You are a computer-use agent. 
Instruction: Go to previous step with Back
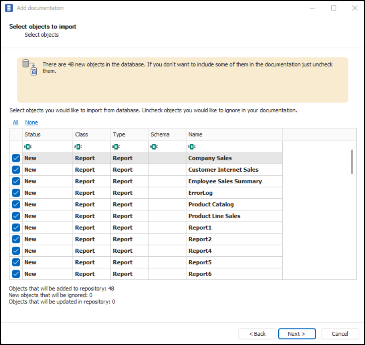pyautogui.click(x=257, y=334)
